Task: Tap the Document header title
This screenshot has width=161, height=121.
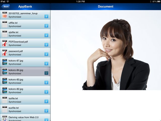Action: point(106,7)
